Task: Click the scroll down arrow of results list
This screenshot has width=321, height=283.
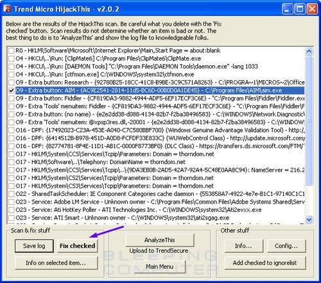Action: tap(309, 219)
